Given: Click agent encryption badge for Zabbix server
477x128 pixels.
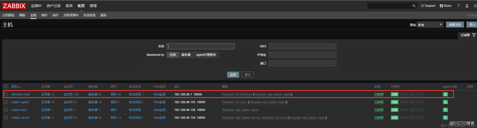Looking at the screenshot, I should point(445,118).
